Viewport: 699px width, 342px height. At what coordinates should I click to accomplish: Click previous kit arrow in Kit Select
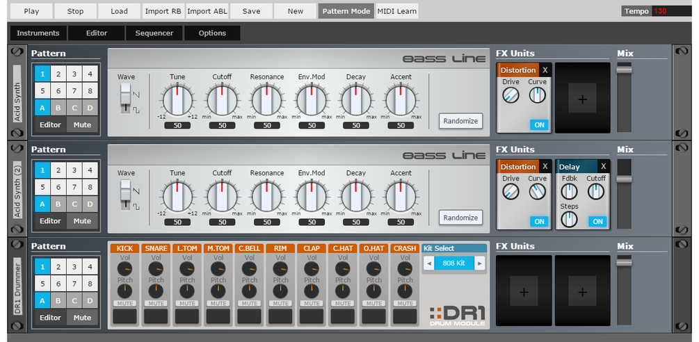tap(428, 263)
